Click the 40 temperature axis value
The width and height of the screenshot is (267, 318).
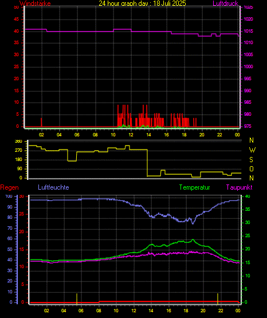coord(248,197)
